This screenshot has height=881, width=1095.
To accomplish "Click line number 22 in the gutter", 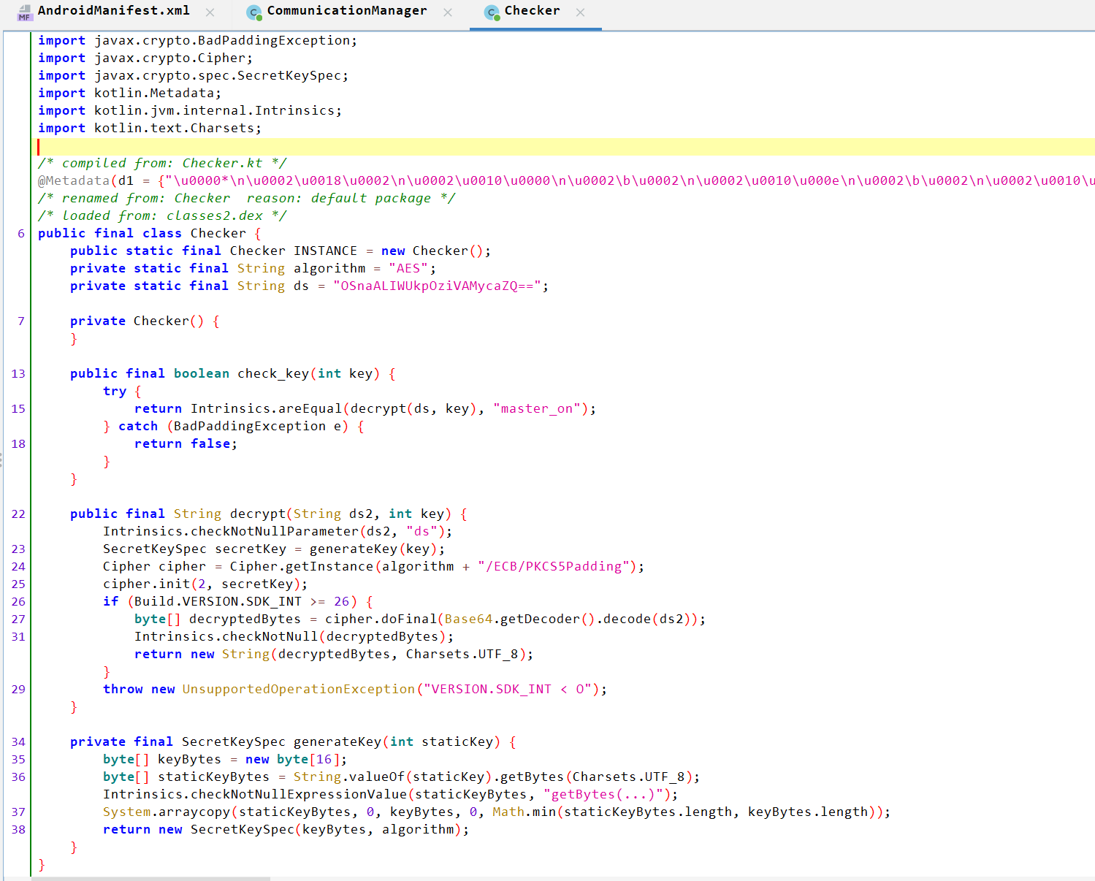I will pyautogui.click(x=18, y=514).
